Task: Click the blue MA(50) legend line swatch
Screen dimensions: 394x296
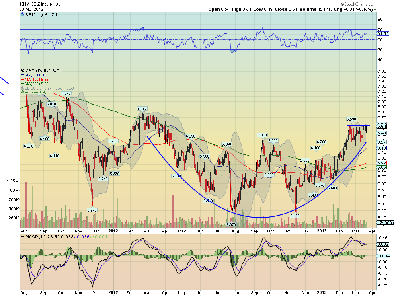Action: click(x=22, y=75)
